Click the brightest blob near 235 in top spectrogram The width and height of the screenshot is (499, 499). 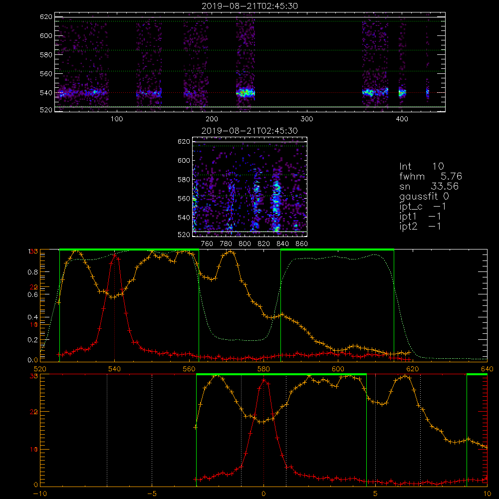(246, 93)
